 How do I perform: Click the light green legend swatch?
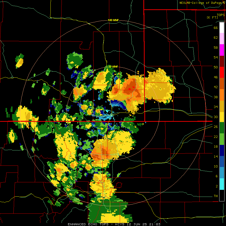[222, 139]
